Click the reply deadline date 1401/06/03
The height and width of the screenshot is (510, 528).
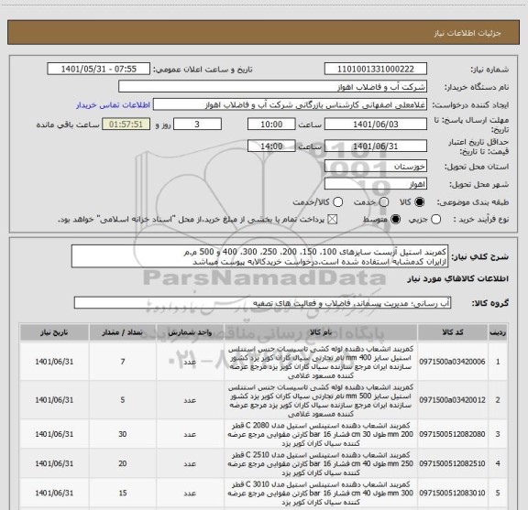[376, 125]
